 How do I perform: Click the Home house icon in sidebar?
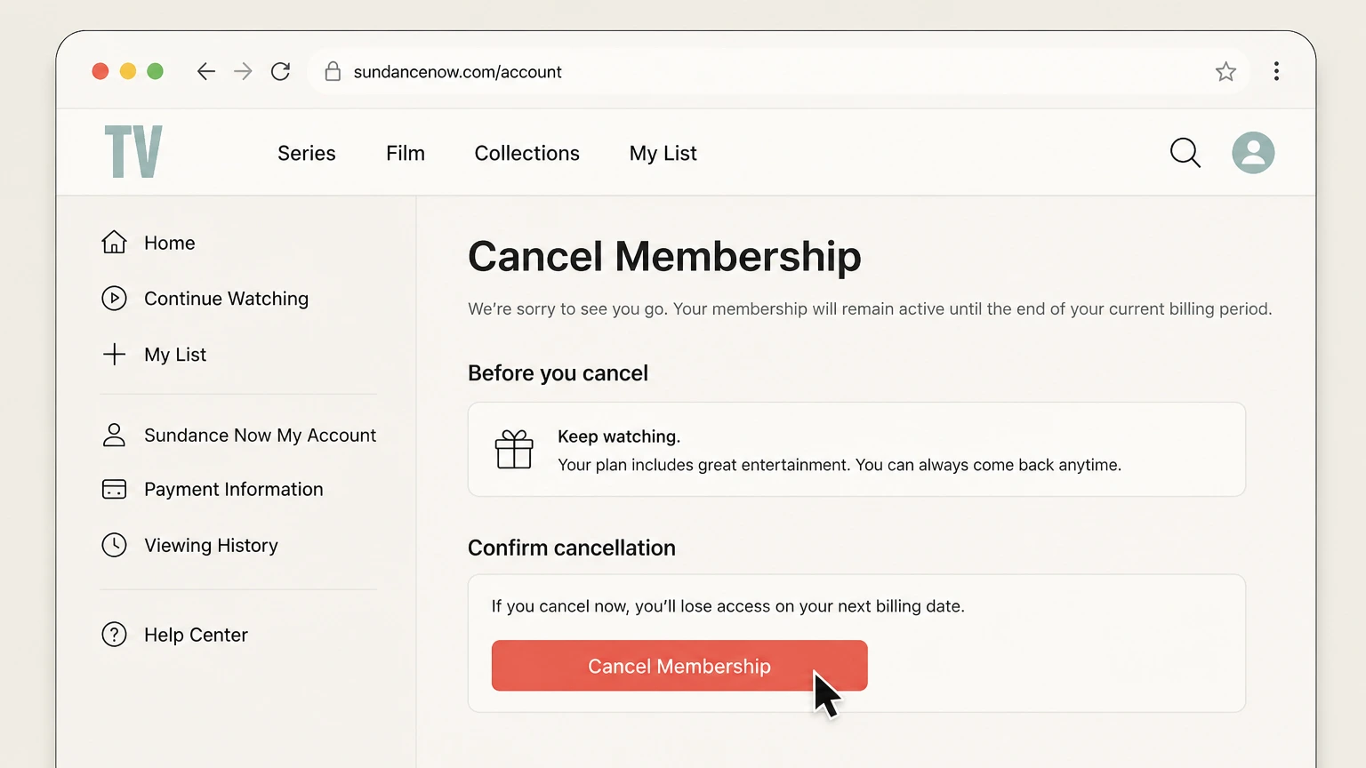click(114, 242)
